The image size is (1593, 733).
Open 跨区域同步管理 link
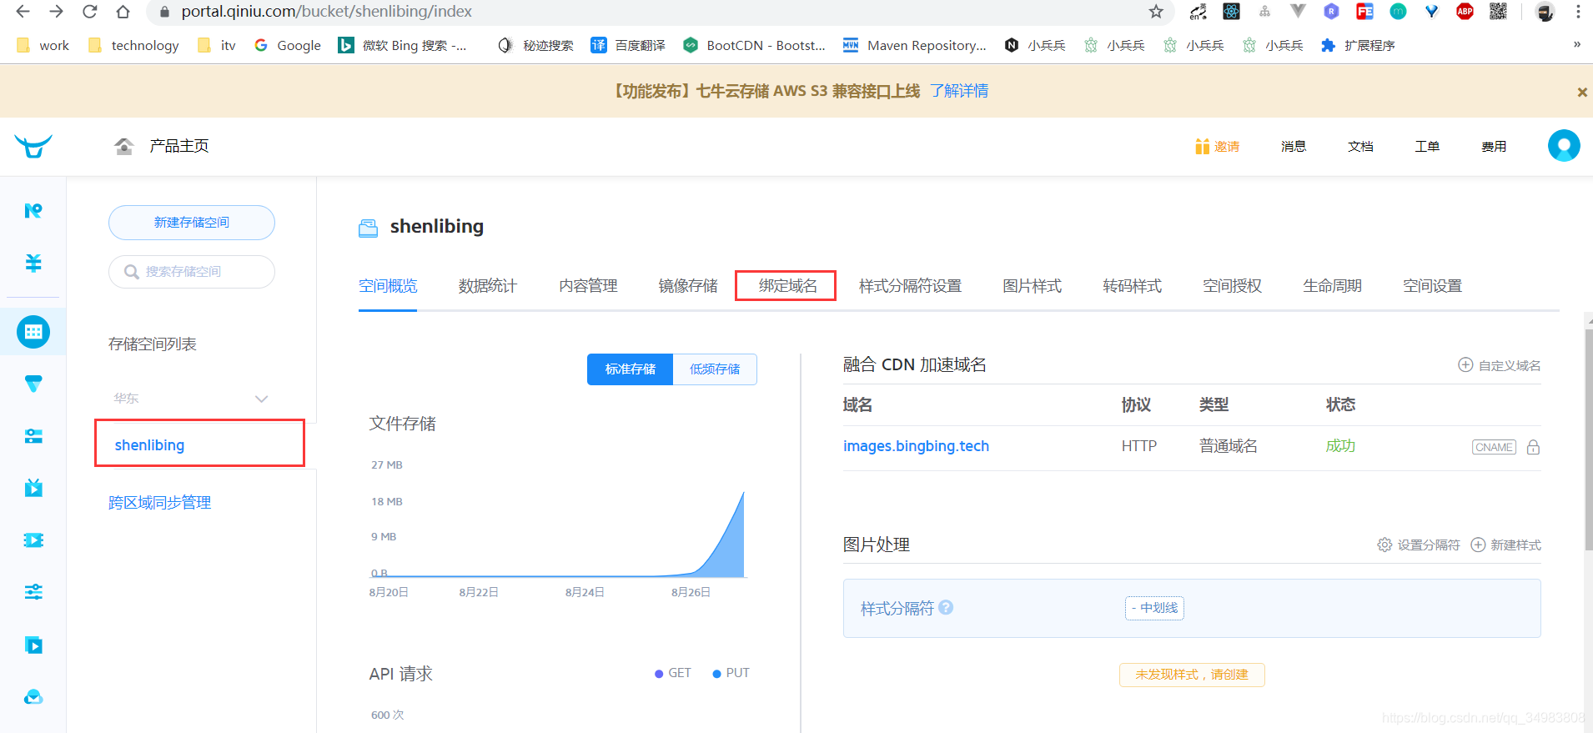pyautogui.click(x=159, y=503)
